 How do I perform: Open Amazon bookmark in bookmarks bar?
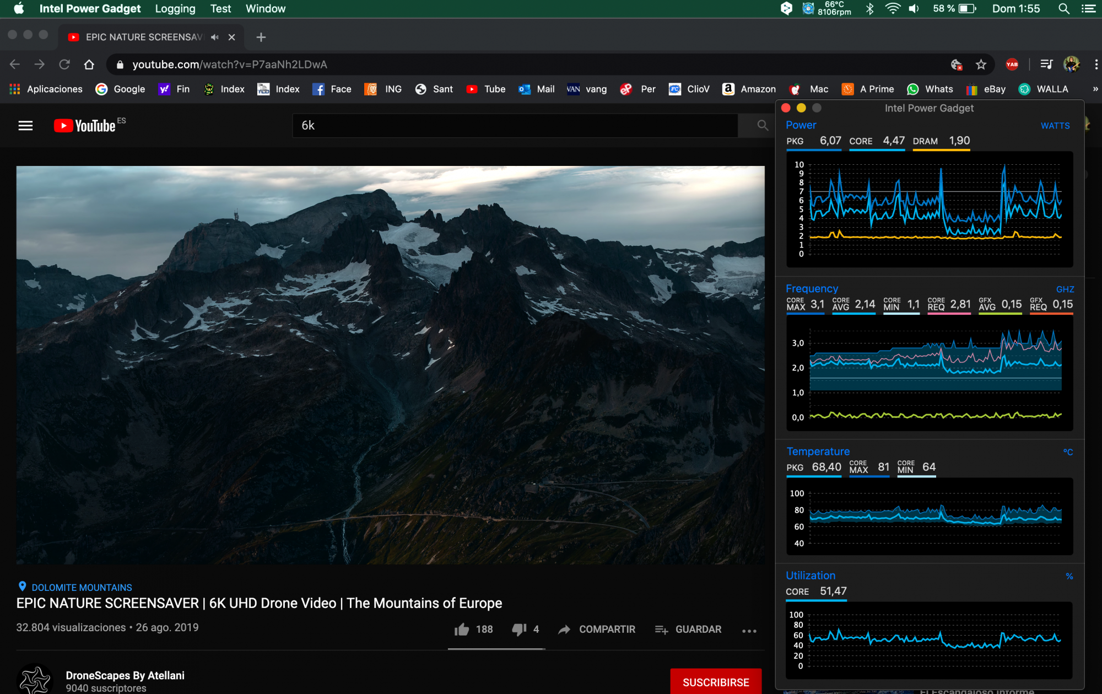(x=749, y=89)
